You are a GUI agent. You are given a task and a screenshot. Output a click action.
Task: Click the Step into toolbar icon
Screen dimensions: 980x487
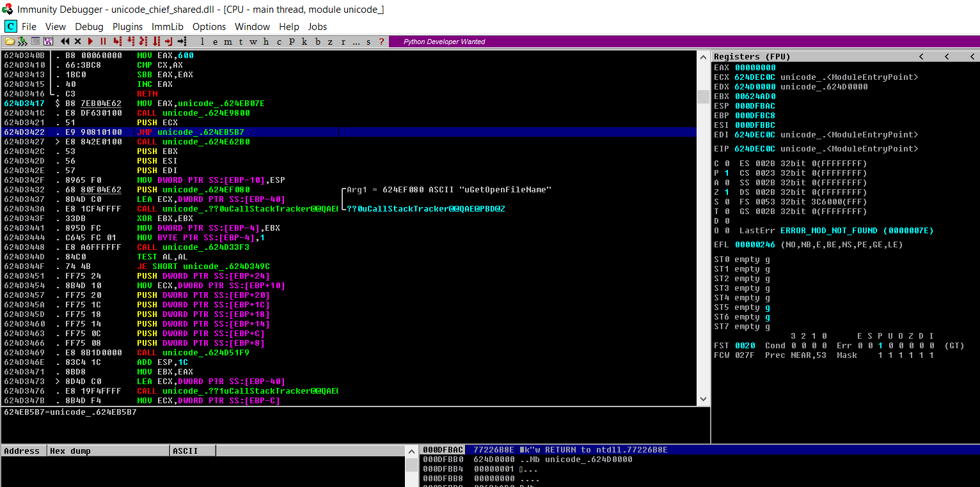(x=117, y=42)
